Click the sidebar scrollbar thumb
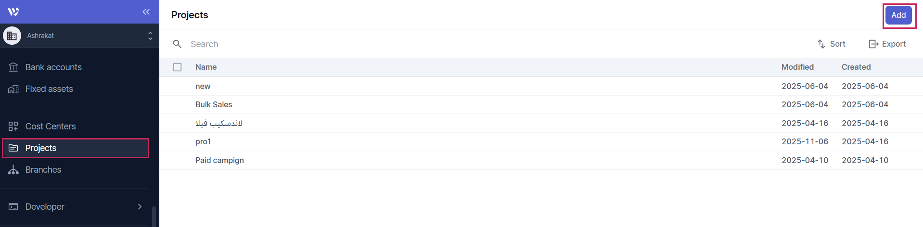Image resolution: width=923 pixels, height=227 pixels. point(154,216)
